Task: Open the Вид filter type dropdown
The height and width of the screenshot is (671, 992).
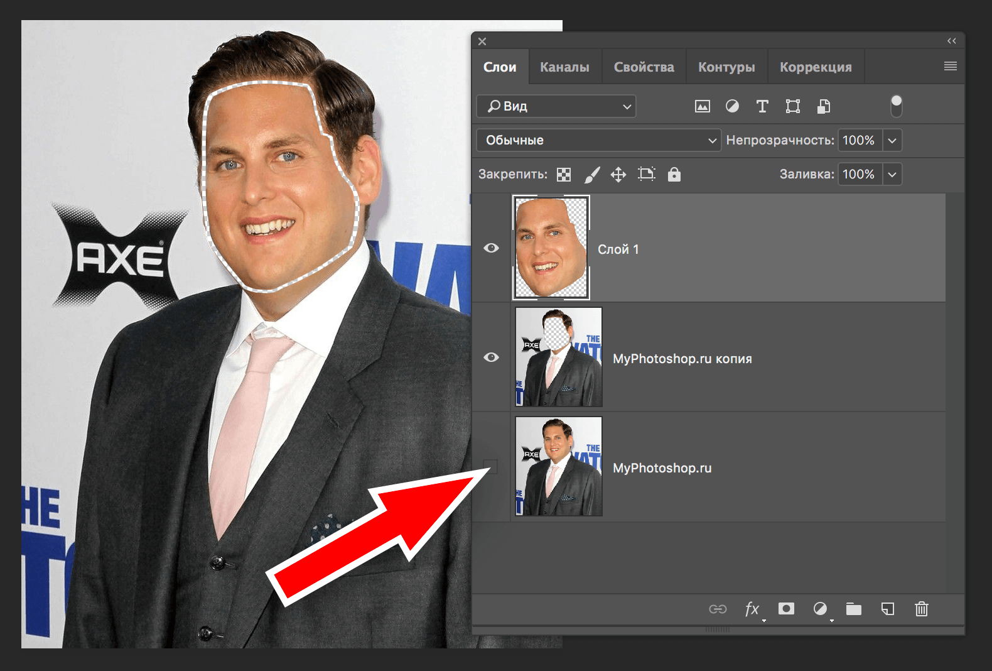Action: pos(556,106)
